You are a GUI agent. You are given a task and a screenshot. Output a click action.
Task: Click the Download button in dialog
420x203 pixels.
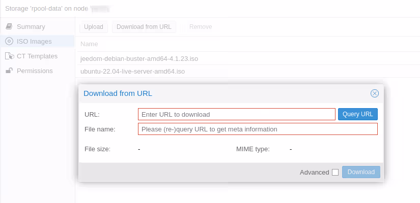click(361, 172)
